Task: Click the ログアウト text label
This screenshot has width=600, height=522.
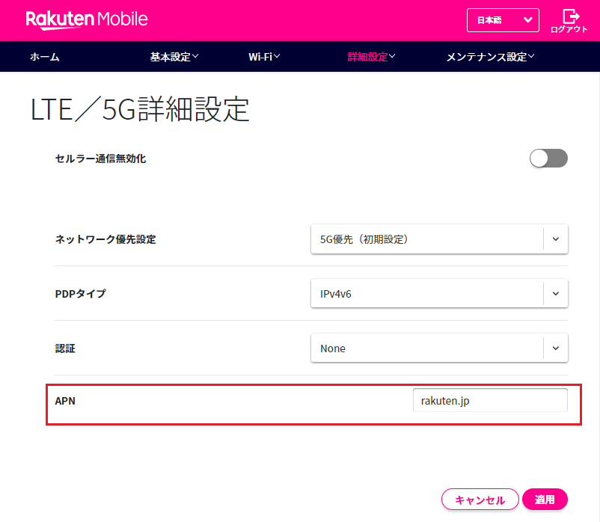Action: click(x=569, y=30)
